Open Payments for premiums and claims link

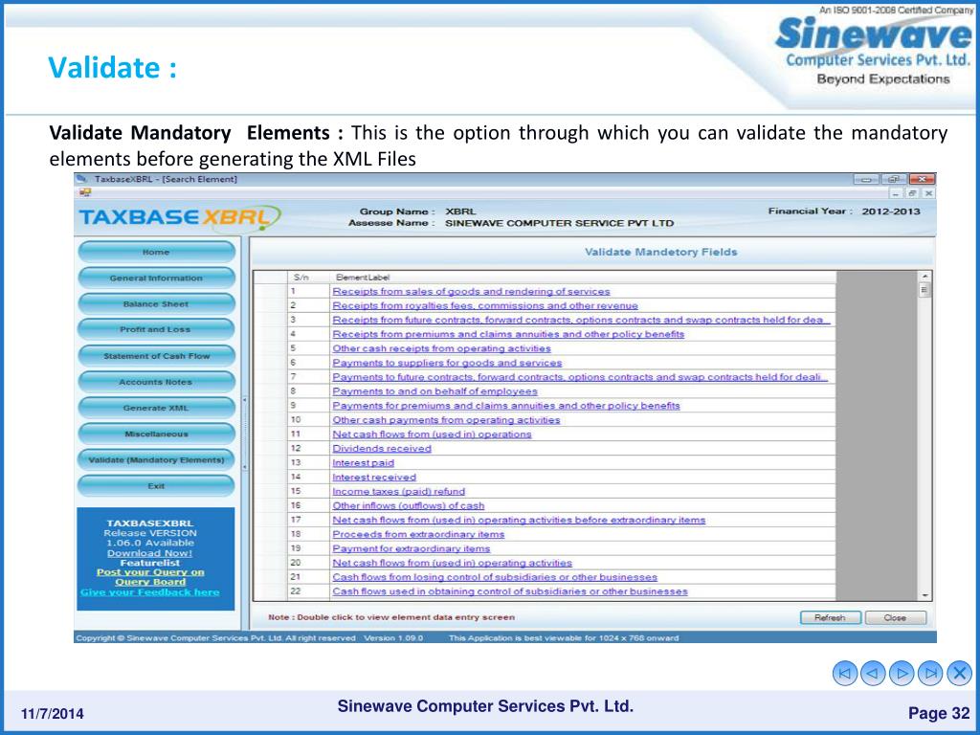click(x=506, y=406)
